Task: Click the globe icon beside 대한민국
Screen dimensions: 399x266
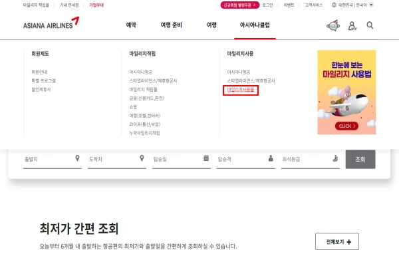Action: point(334,5)
